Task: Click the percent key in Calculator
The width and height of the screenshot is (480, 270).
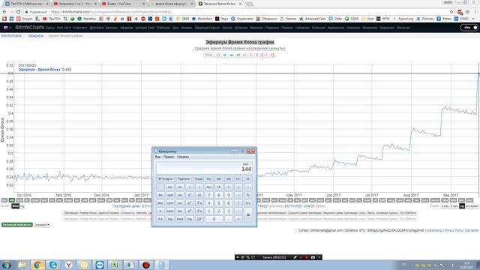Action: coord(248,195)
